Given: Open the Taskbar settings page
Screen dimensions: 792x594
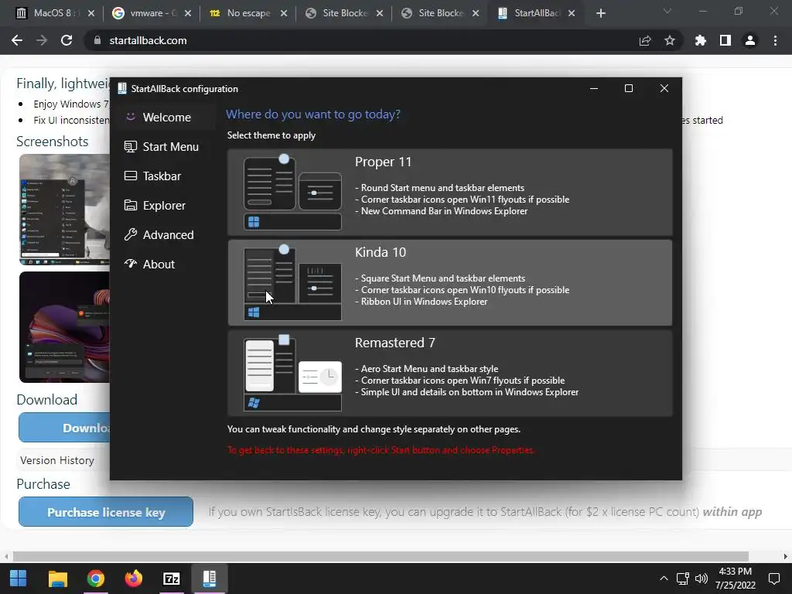Looking at the screenshot, I should point(163,176).
